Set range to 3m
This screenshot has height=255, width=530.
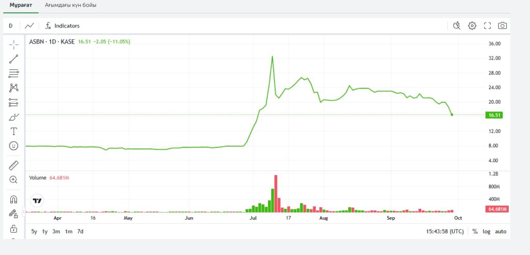click(x=56, y=232)
